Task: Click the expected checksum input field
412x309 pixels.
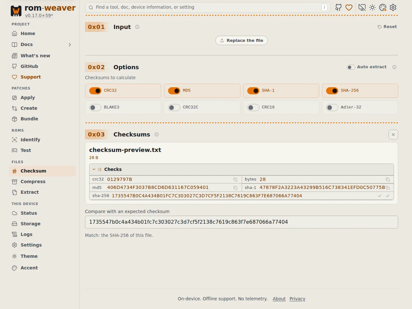Action: pos(241,222)
